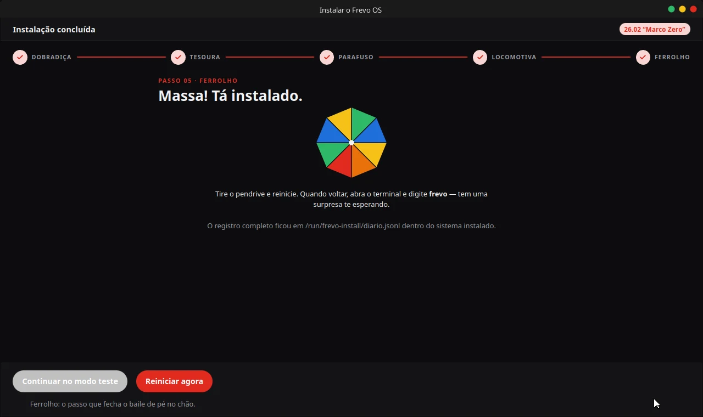The height and width of the screenshot is (417, 703).
Task: Click the bold "frevo" command word
Action: coord(438,194)
